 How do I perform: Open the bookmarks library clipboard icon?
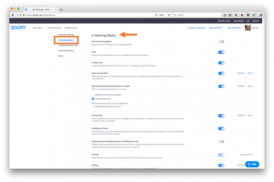coord(230,15)
